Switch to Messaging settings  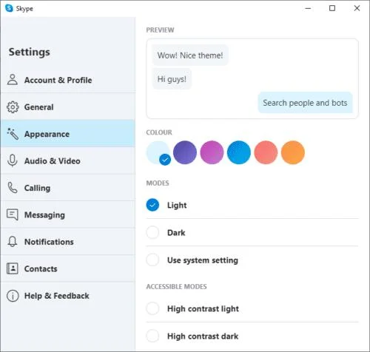click(x=68, y=214)
